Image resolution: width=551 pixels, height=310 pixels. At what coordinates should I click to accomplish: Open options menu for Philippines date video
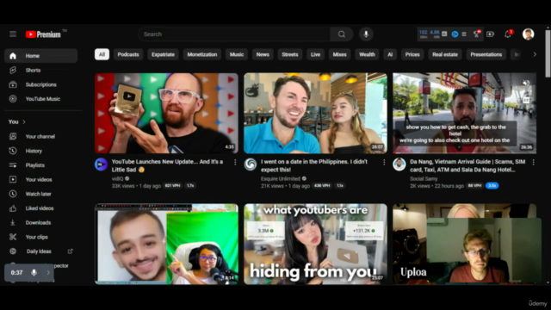[384, 162]
